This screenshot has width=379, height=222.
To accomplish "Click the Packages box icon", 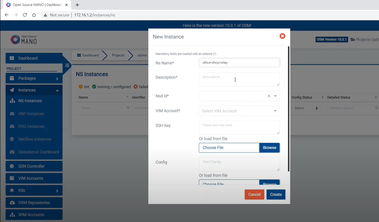I will (x=12, y=78).
